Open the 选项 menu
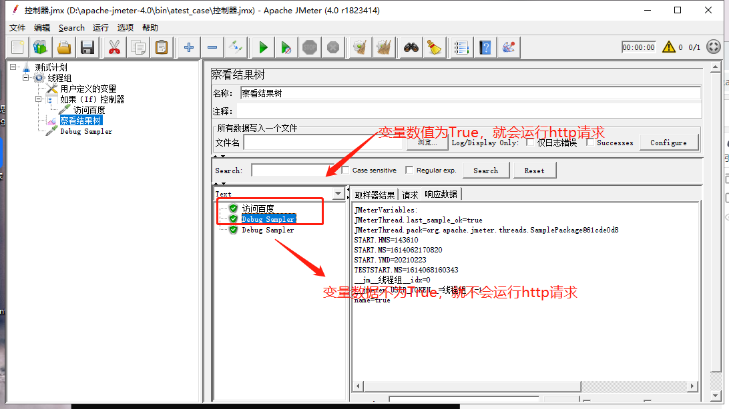 [125, 28]
